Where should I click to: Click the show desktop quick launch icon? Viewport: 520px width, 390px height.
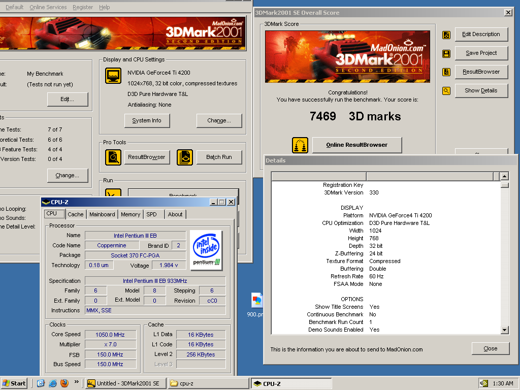pyautogui.click(x=41, y=383)
